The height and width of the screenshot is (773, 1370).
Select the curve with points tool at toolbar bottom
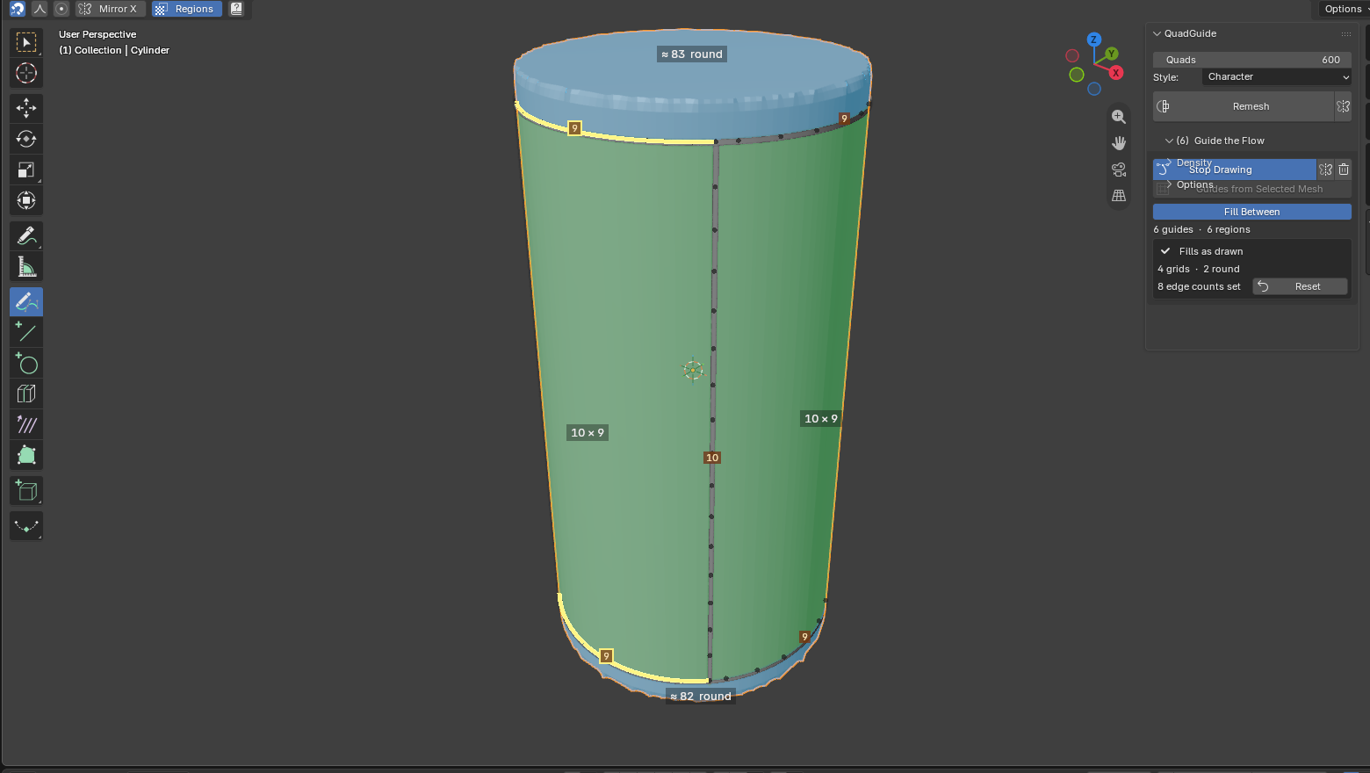tap(26, 526)
